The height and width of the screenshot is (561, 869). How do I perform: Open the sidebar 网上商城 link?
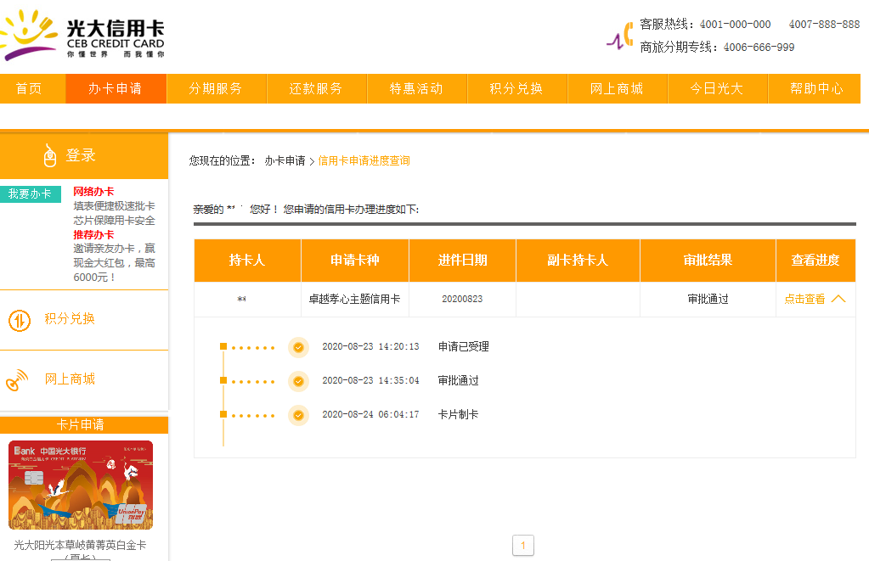click(x=70, y=379)
